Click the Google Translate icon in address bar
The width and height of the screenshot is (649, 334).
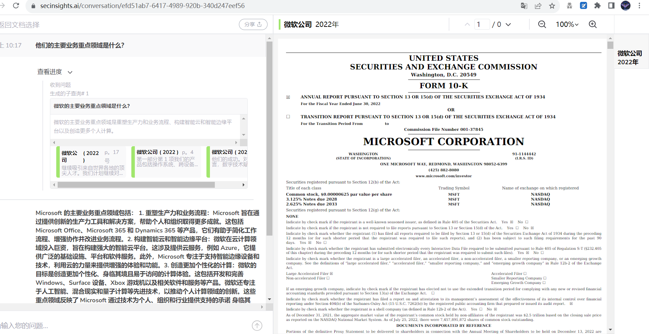[524, 6]
